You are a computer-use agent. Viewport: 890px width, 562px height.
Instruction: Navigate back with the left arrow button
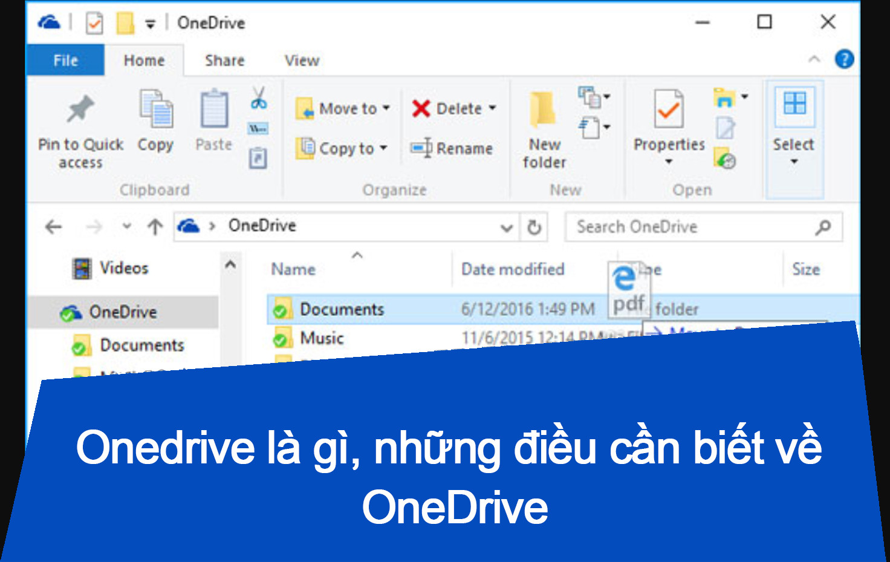pos(53,227)
